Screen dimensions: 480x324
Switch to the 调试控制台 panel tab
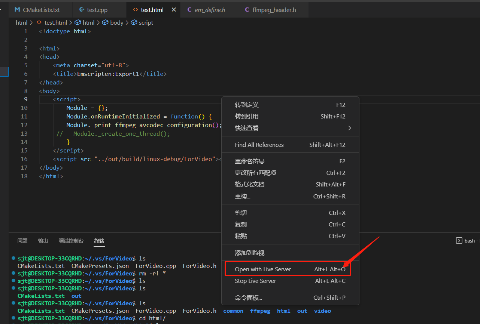[71, 241]
